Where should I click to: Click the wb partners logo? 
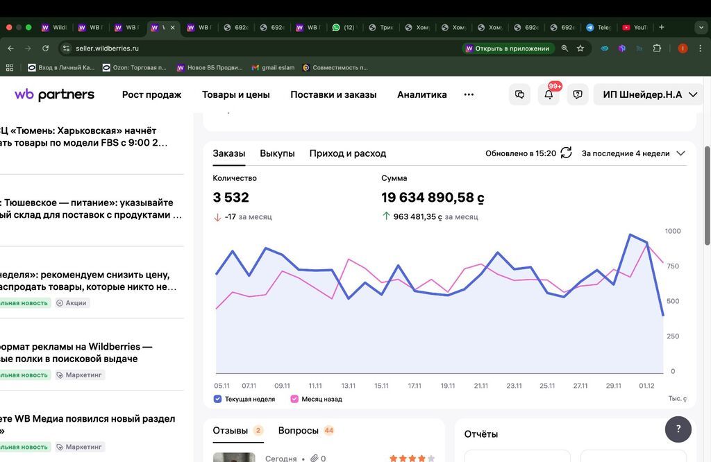[54, 94]
